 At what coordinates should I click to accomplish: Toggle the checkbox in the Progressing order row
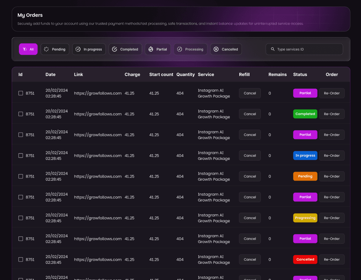point(21,218)
